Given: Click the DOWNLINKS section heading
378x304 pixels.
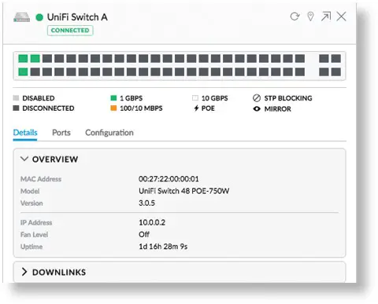Looking at the screenshot, I should [x=59, y=273].
